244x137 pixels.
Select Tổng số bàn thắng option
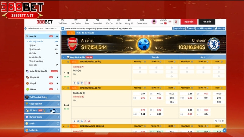[x=36, y=61]
